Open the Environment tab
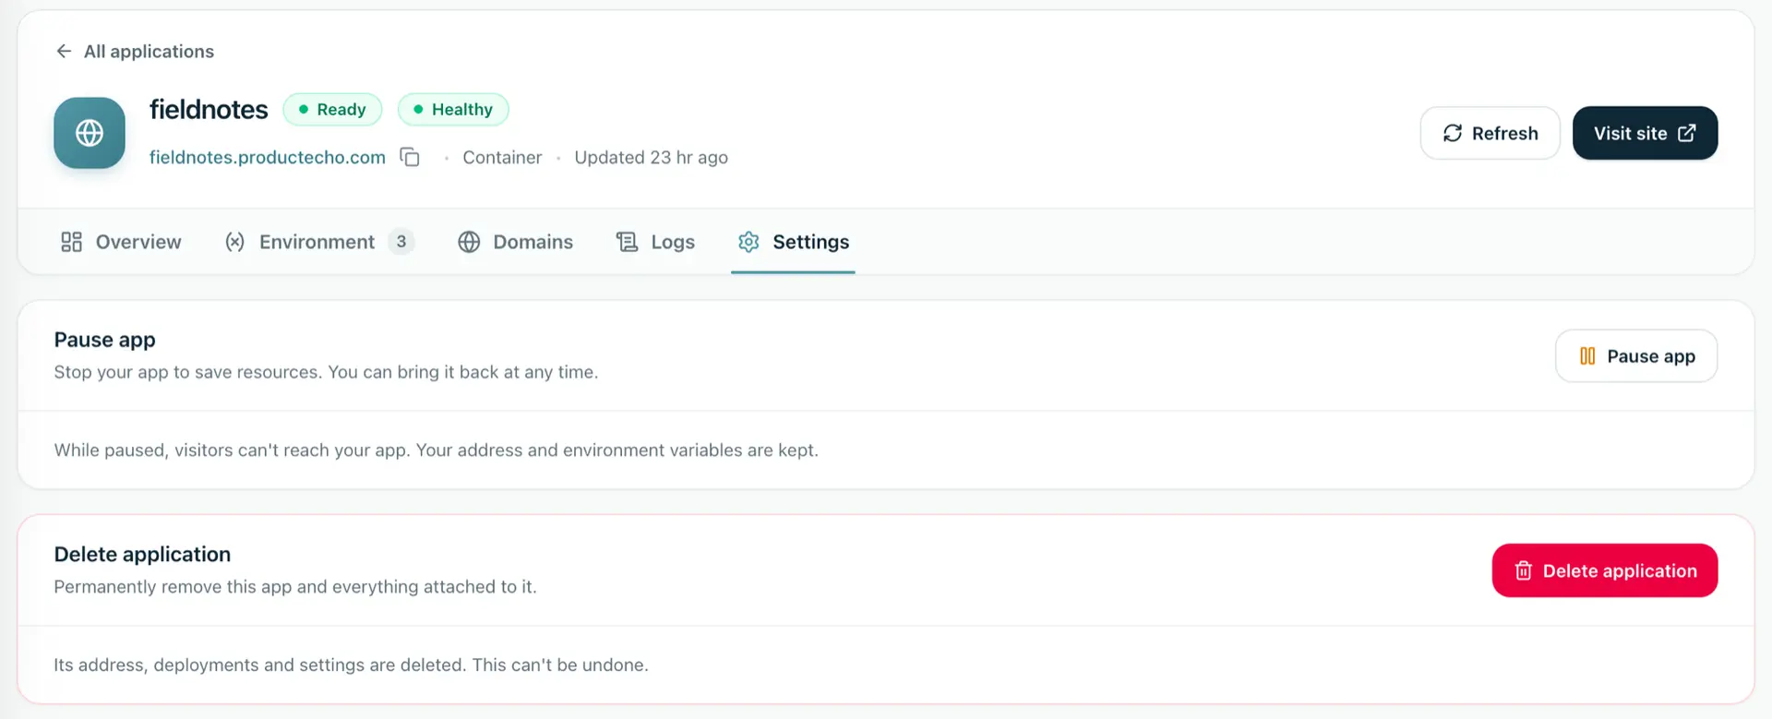The height and width of the screenshot is (719, 1772). (319, 242)
